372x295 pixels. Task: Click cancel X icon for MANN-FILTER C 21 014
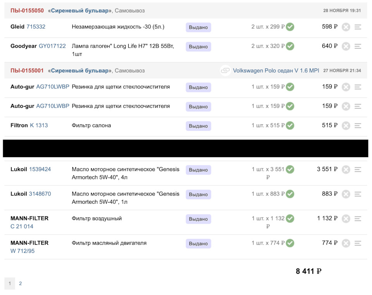346,219
